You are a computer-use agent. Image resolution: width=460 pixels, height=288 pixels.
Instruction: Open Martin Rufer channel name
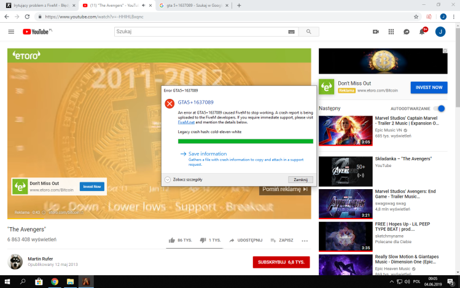[40, 259]
